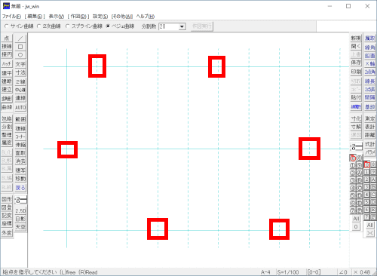Click 測定 measurement tool
This screenshot has height=276, width=377.
click(x=369, y=118)
